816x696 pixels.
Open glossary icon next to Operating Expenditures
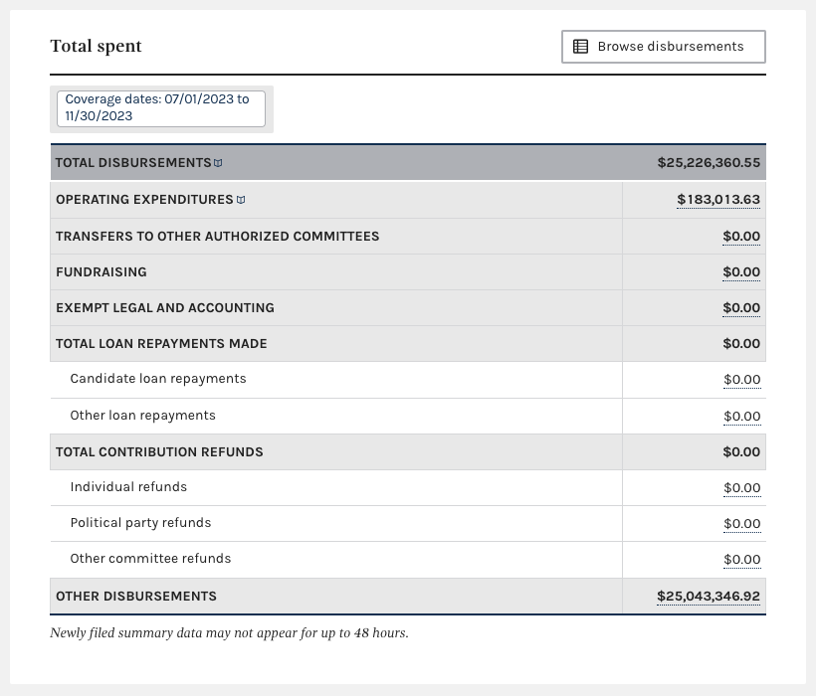241,200
